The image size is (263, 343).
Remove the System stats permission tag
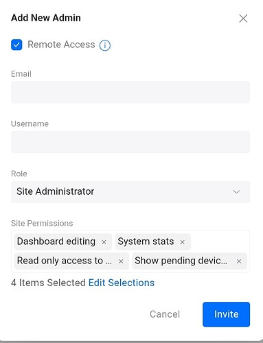(182, 242)
